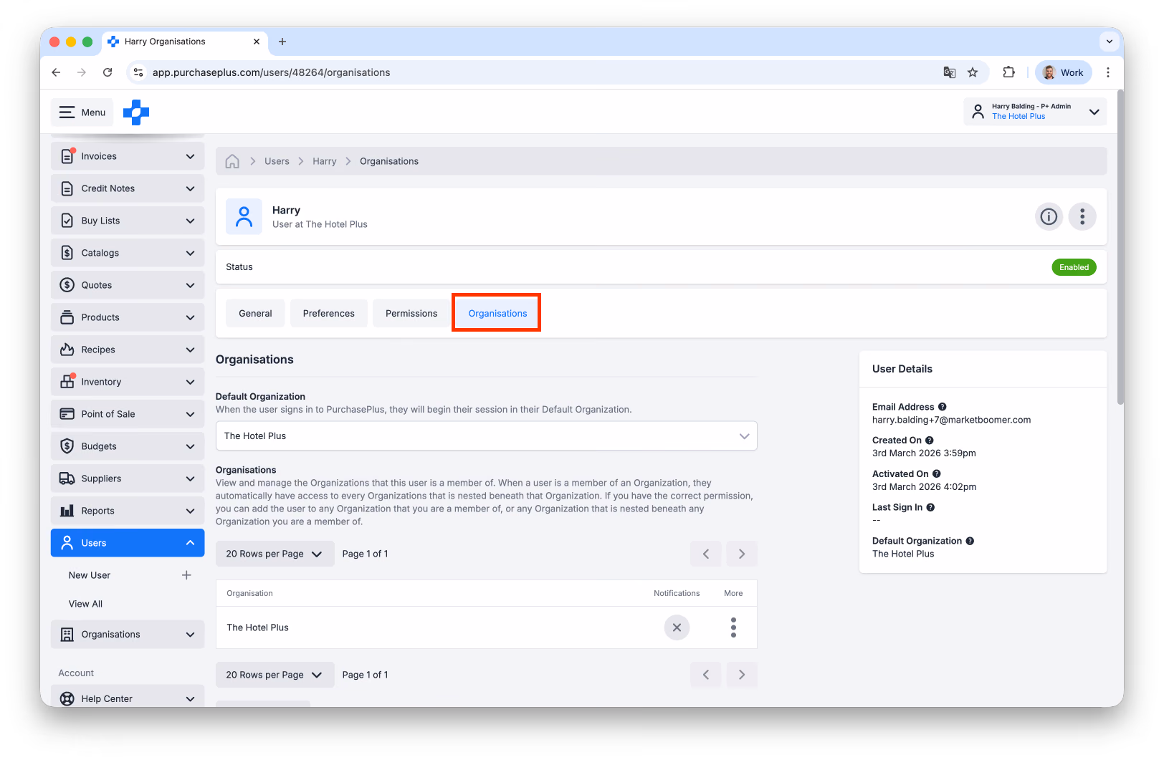Expand the Buy Lists menu chevron
The width and height of the screenshot is (1164, 760).
[190, 221]
